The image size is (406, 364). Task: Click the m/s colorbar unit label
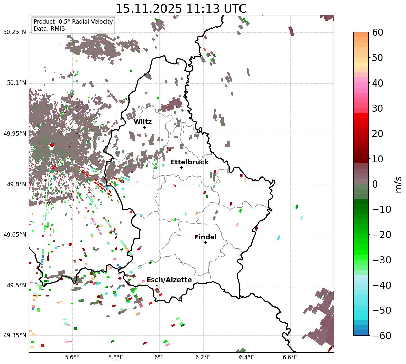point(398,184)
